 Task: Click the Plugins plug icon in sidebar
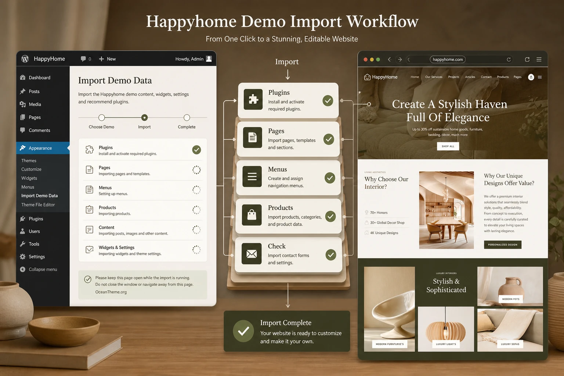click(23, 218)
